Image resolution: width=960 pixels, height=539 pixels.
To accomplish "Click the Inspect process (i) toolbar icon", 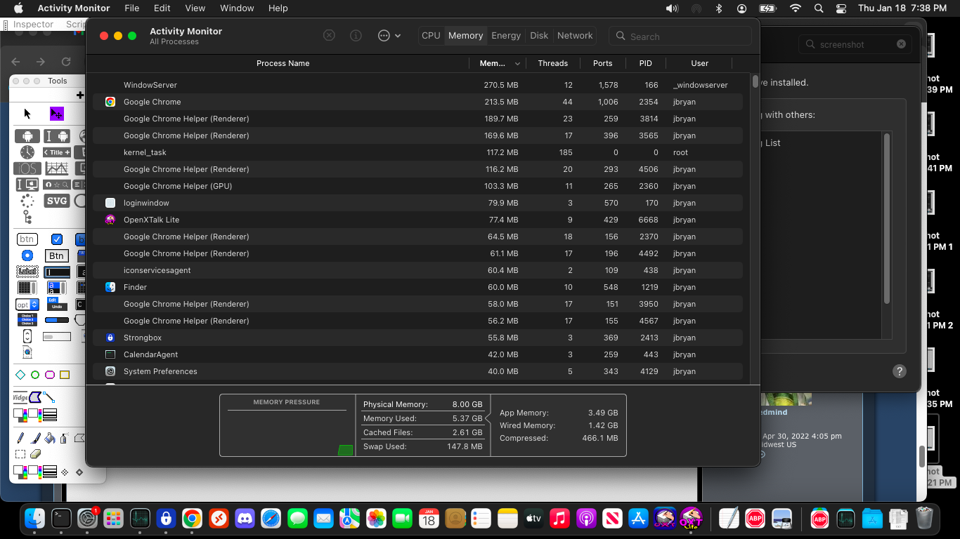I will coord(356,36).
